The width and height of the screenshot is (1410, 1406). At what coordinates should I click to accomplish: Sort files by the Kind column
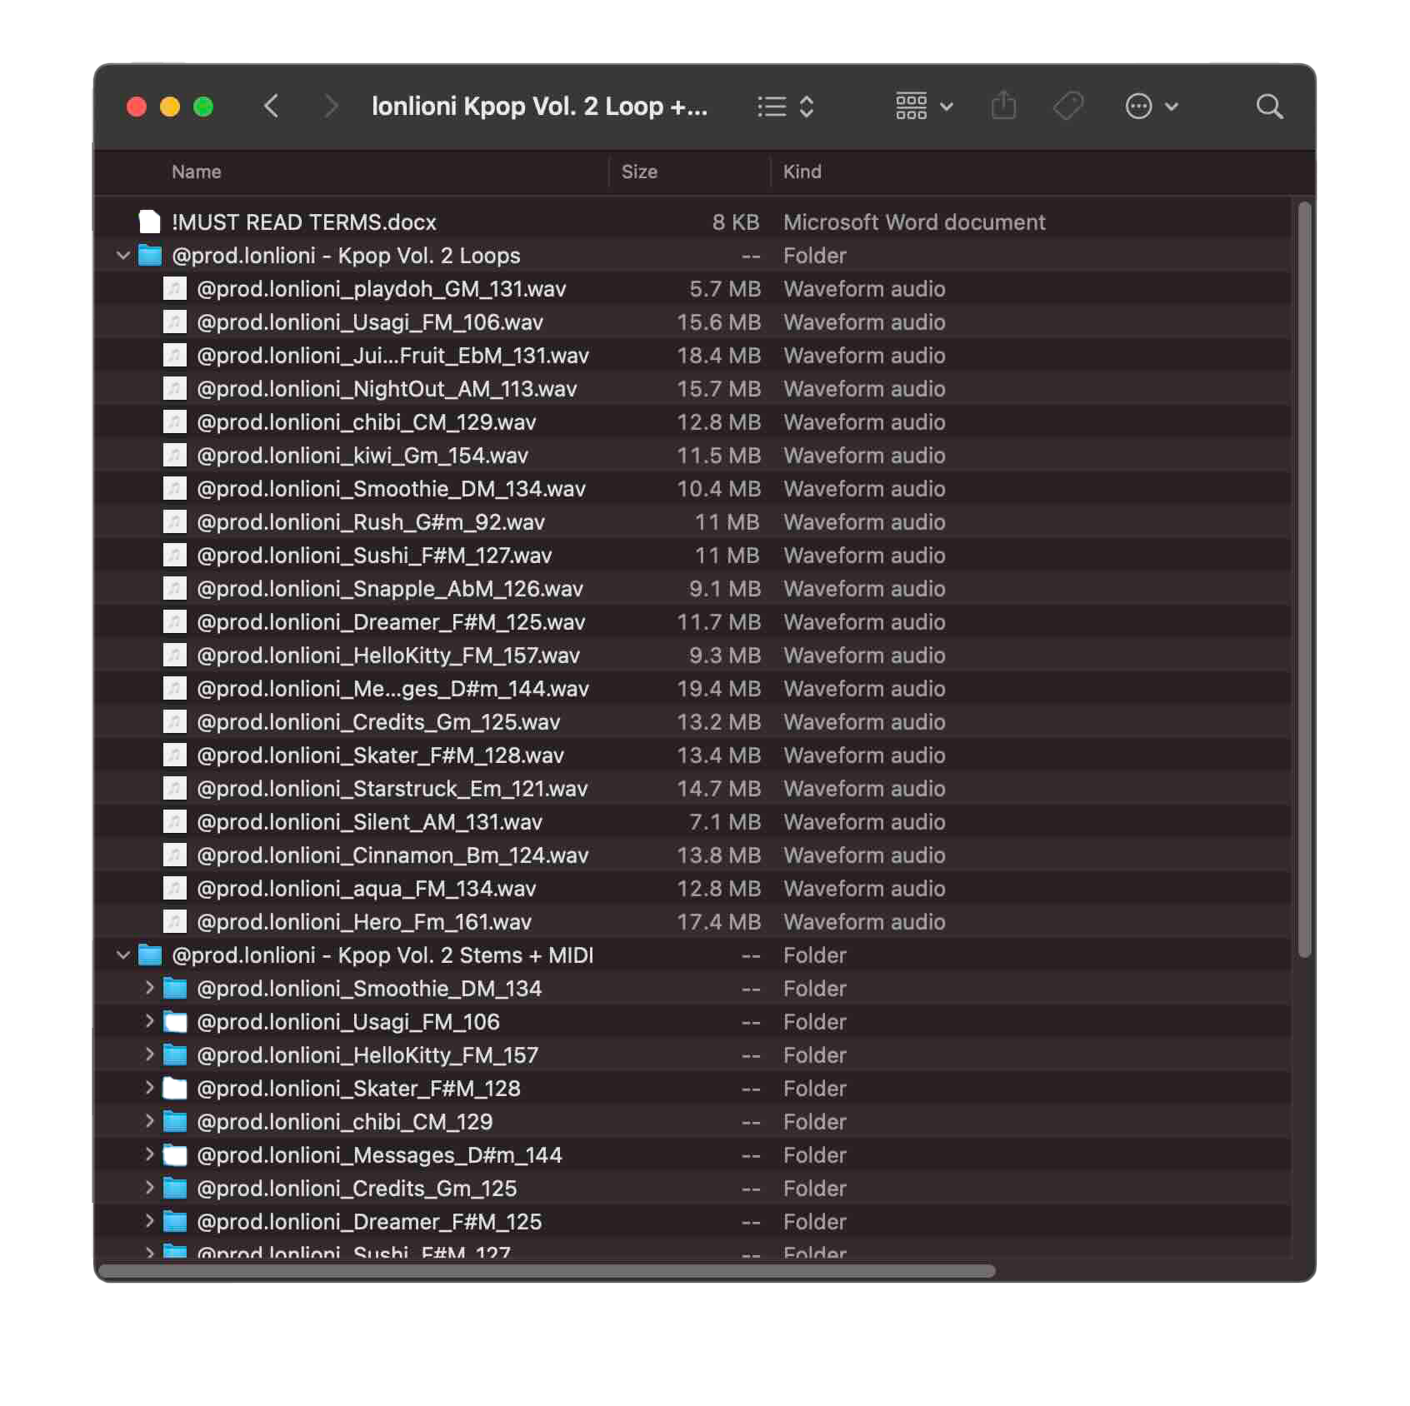point(802,172)
